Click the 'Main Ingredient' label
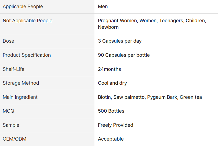Image resolution: width=218 pixels, height=146 pixels. 20,97
